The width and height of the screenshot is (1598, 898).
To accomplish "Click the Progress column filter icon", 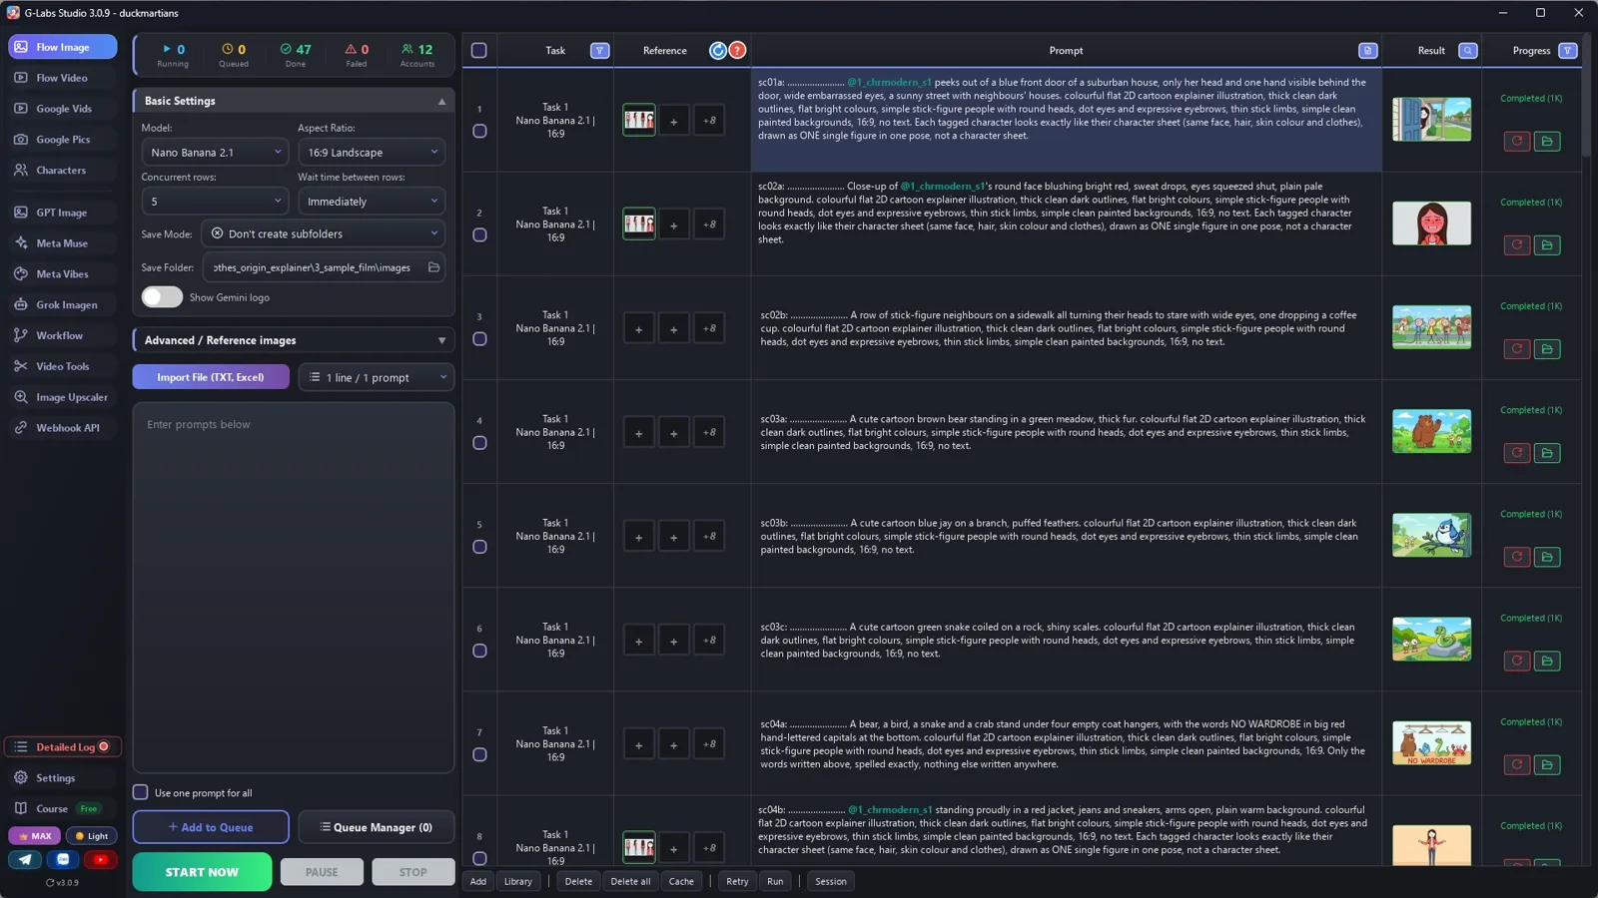I will click(1567, 51).
